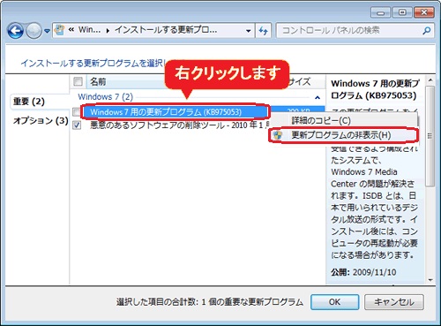Screen dimensions: 441x326
Task: Click shield icon beside 更新プログラムの非表示
Action: (277, 135)
